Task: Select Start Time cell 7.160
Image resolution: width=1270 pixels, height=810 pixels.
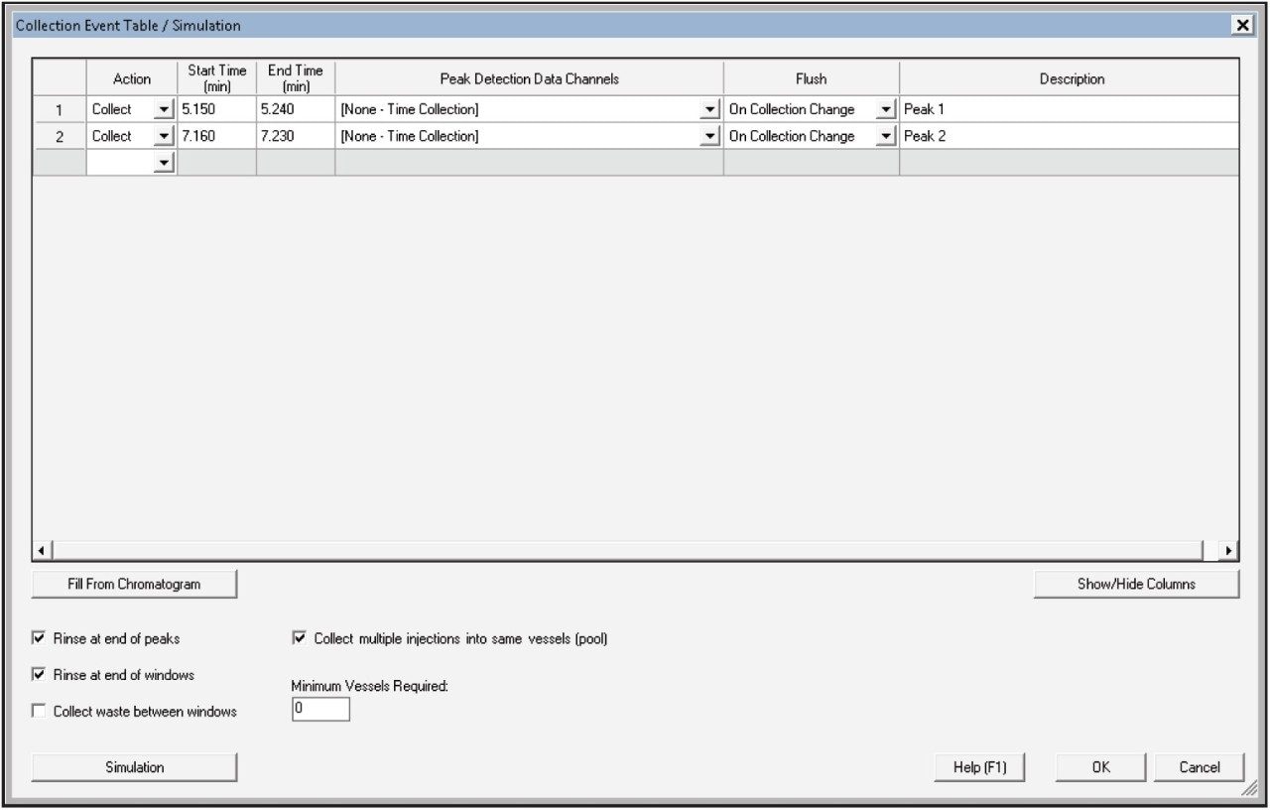Action: [x=216, y=137]
